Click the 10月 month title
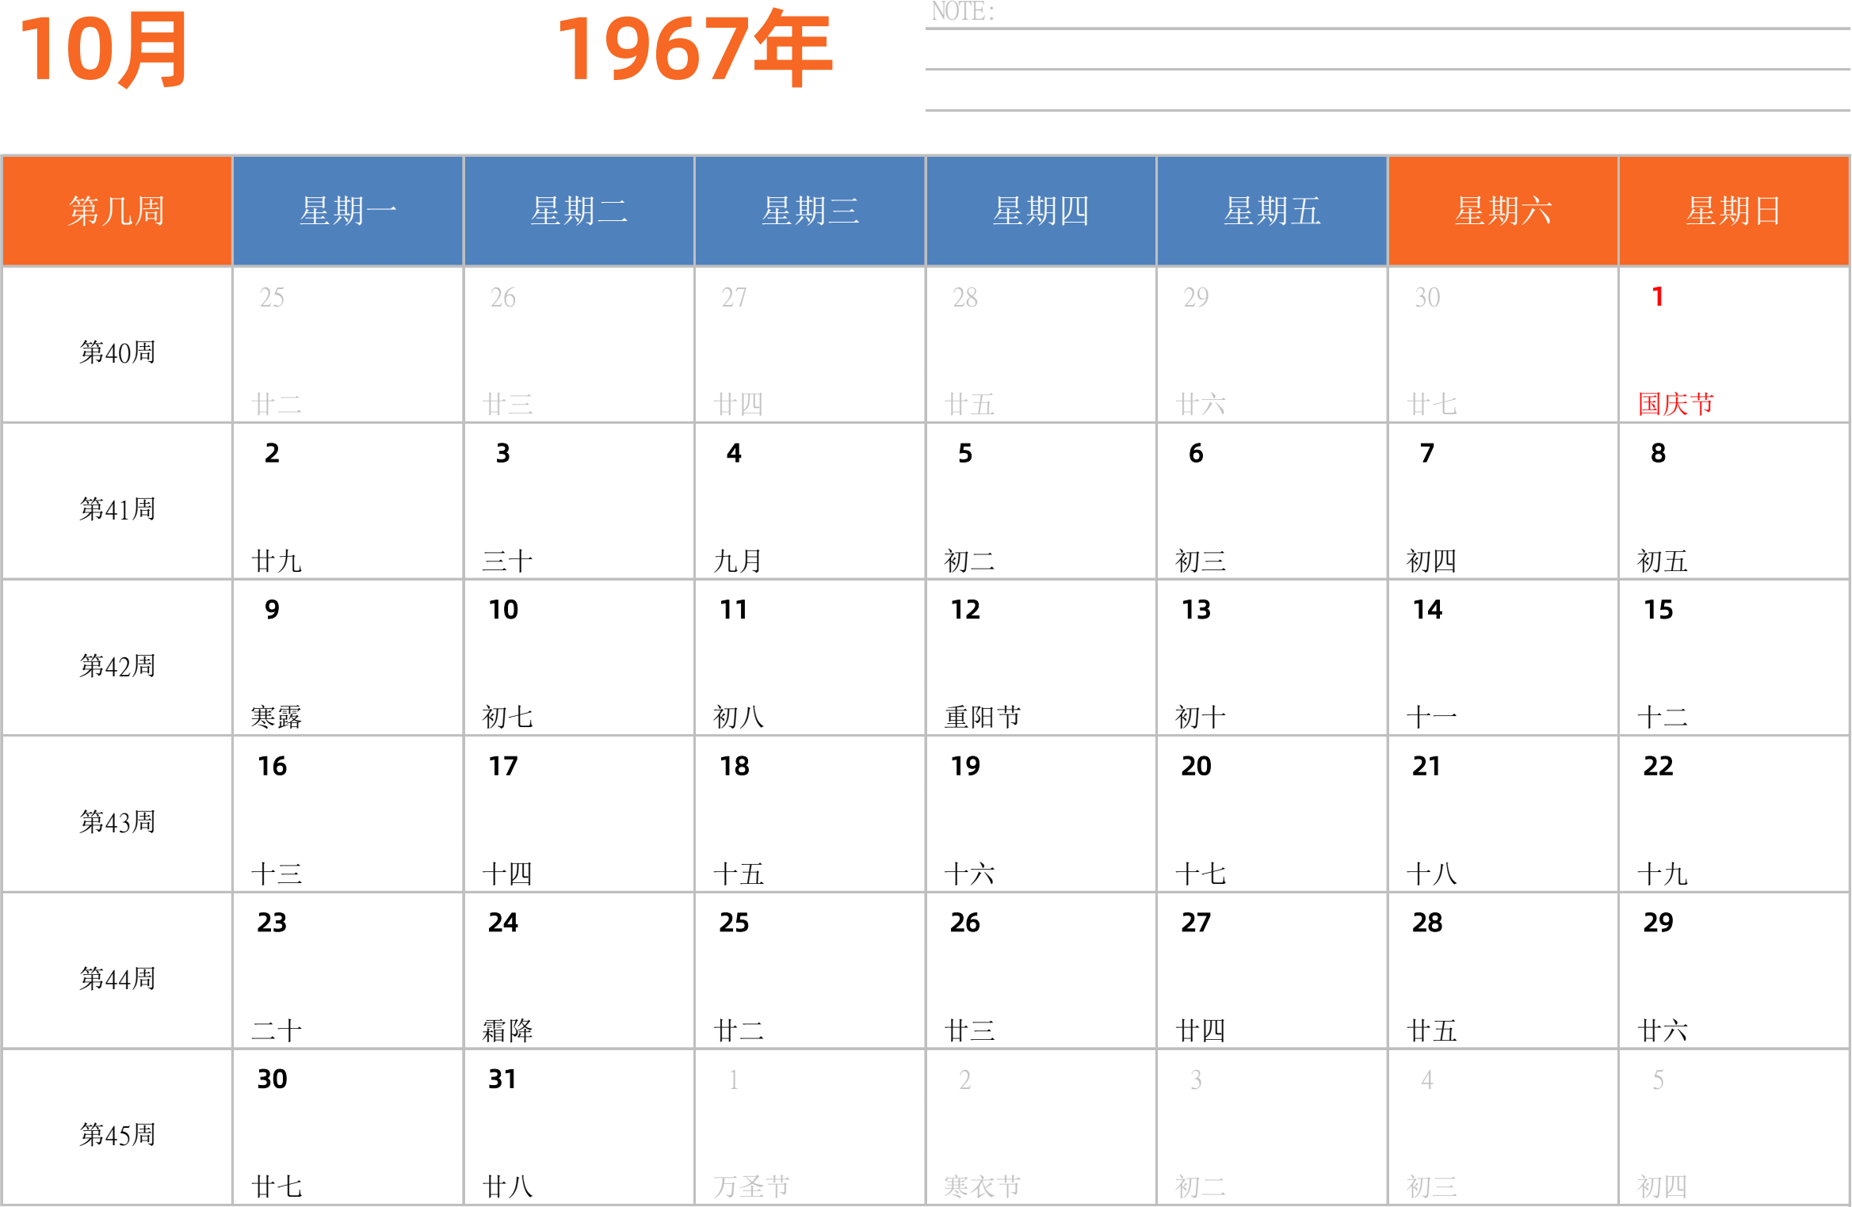1852x1207 pixels. pos(104,50)
